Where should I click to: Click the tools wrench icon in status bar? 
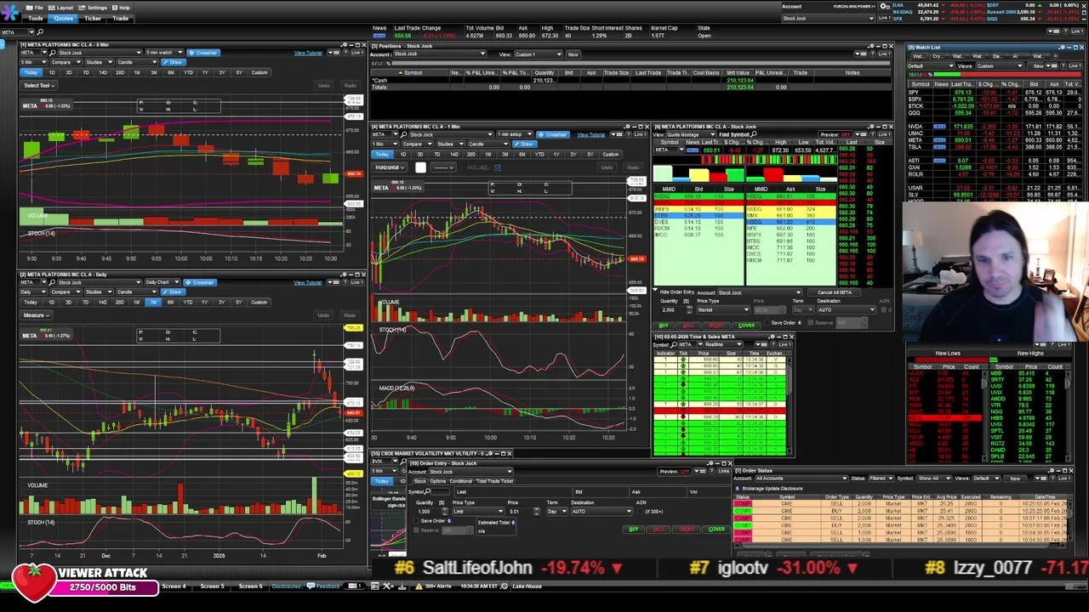(x=389, y=586)
